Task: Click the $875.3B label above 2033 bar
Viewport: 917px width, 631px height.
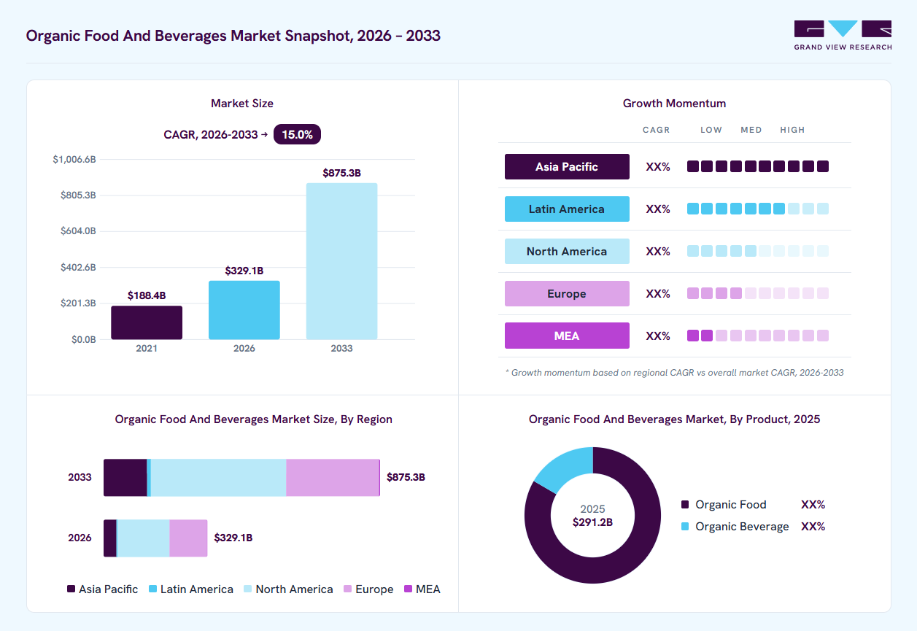Action: point(341,173)
